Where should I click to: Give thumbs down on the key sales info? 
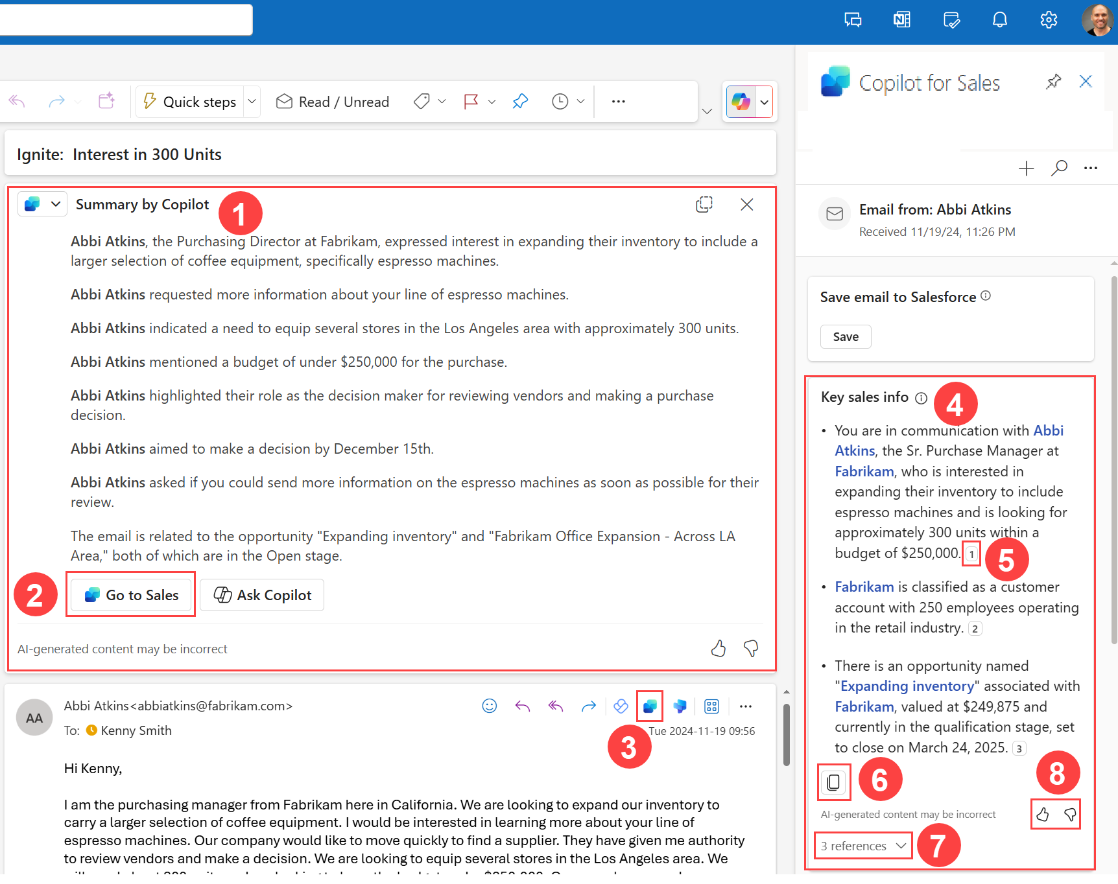coord(1070,814)
